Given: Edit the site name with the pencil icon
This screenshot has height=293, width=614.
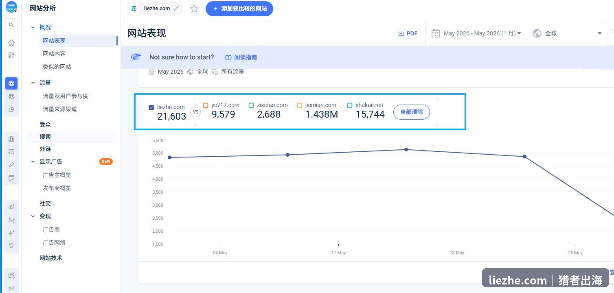Looking at the screenshot, I should (x=176, y=9).
